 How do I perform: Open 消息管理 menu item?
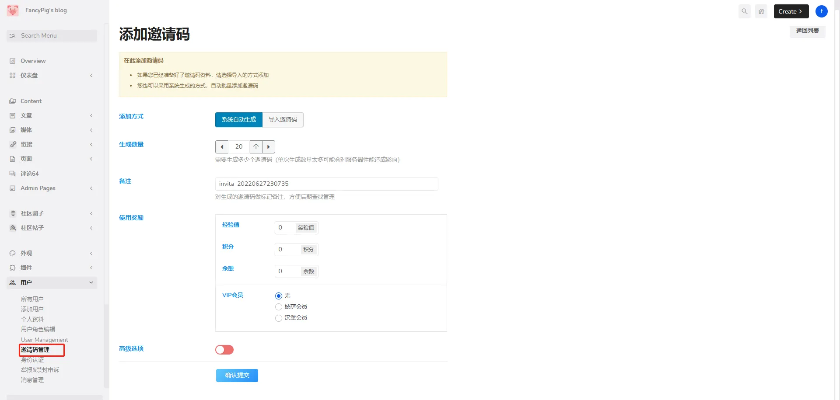[32, 380]
